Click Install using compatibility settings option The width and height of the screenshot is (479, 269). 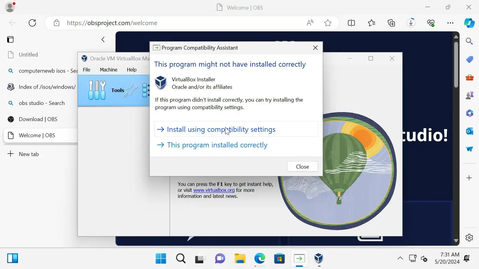[x=236, y=129]
